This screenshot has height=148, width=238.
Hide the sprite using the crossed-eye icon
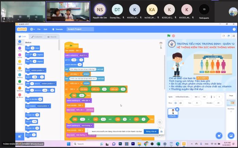pos(181,103)
